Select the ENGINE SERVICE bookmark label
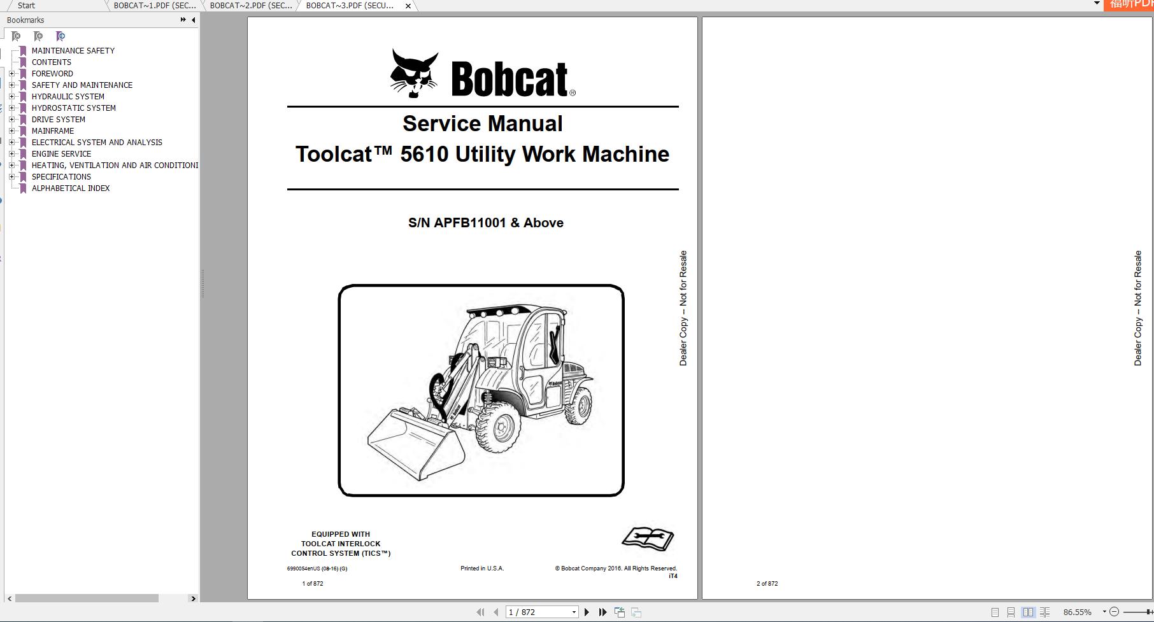Image resolution: width=1154 pixels, height=622 pixels. click(x=61, y=153)
